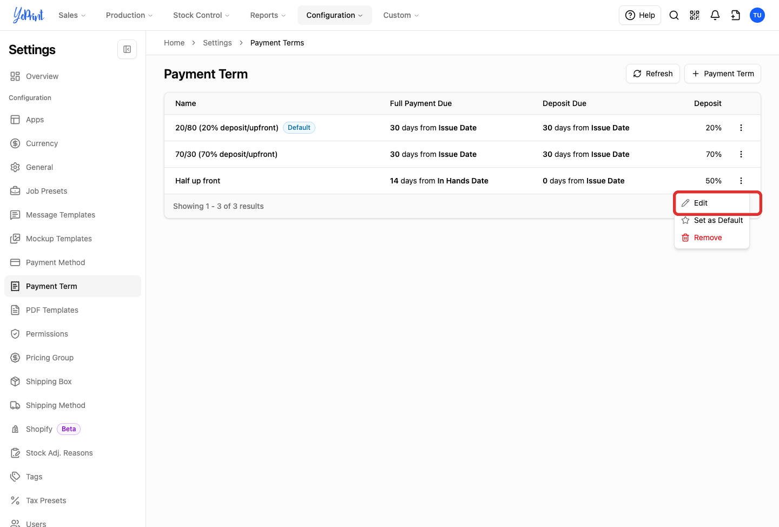This screenshot has width=779, height=527.
Task: Open the YoPrint logo home link
Action: point(29,15)
